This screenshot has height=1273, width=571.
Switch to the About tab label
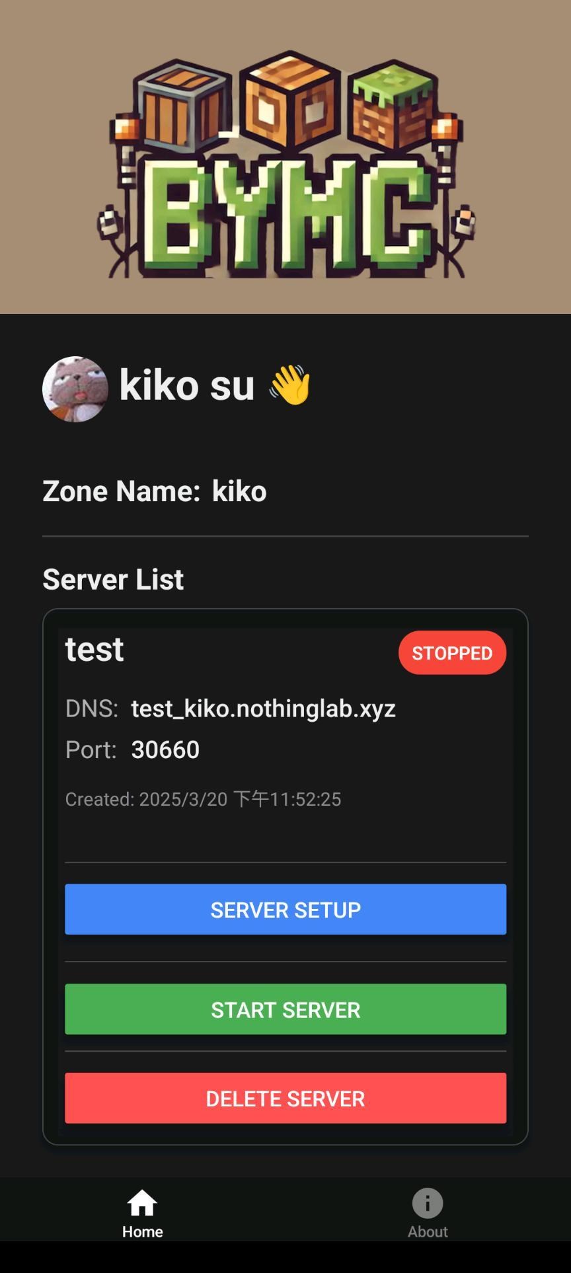tap(428, 1232)
